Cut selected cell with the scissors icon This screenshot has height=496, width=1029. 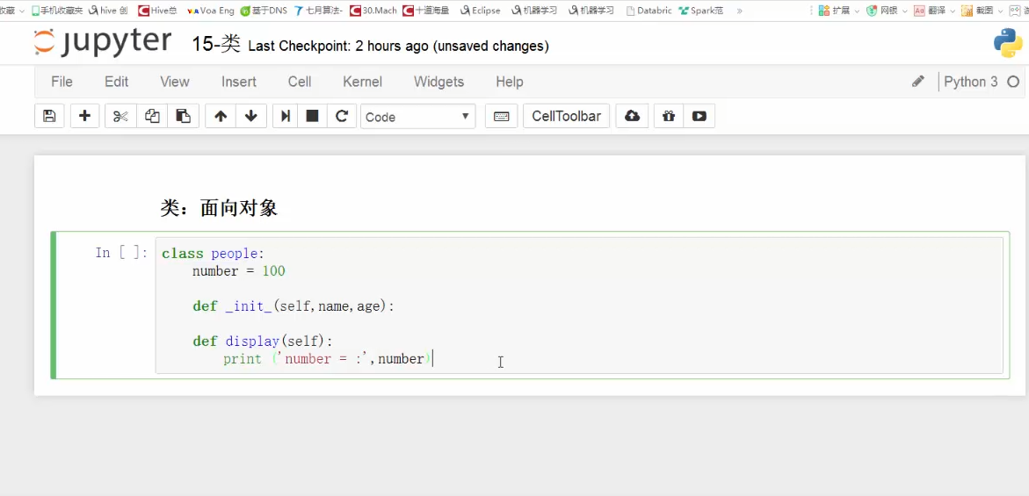[121, 116]
